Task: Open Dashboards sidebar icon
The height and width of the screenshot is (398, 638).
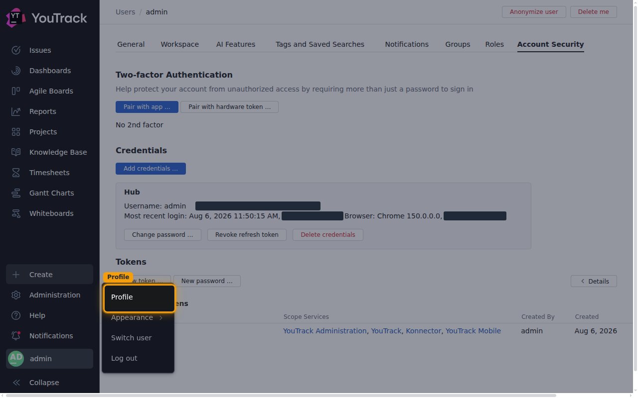Action: (x=16, y=71)
